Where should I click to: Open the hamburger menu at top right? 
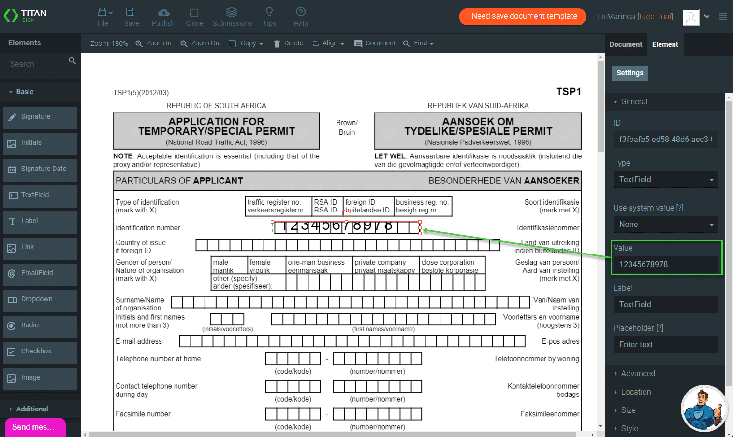tap(723, 16)
